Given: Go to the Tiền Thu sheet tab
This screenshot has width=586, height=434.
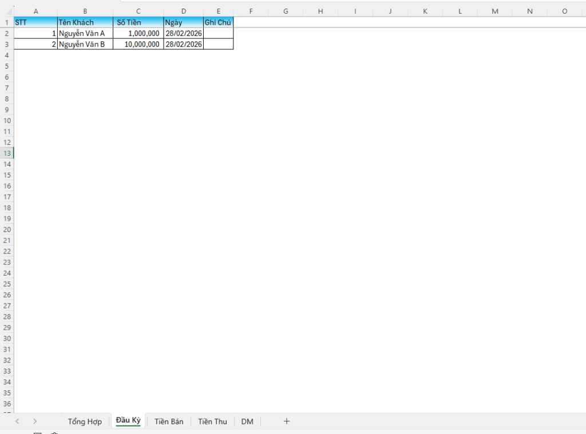Looking at the screenshot, I should coord(212,421).
